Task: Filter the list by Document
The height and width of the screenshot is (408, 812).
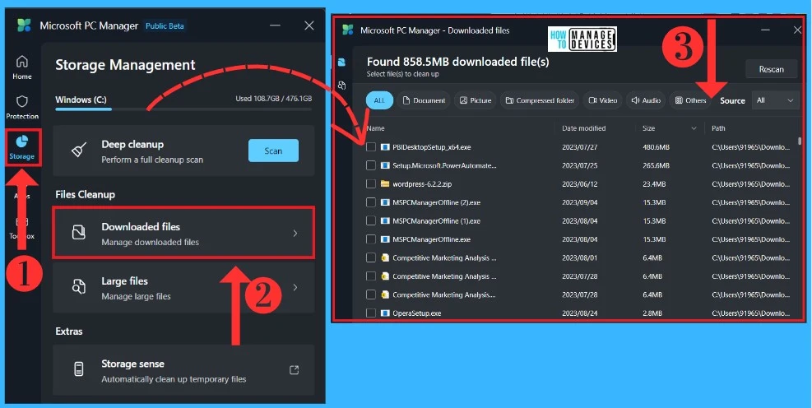Action: pyautogui.click(x=424, y=100)
